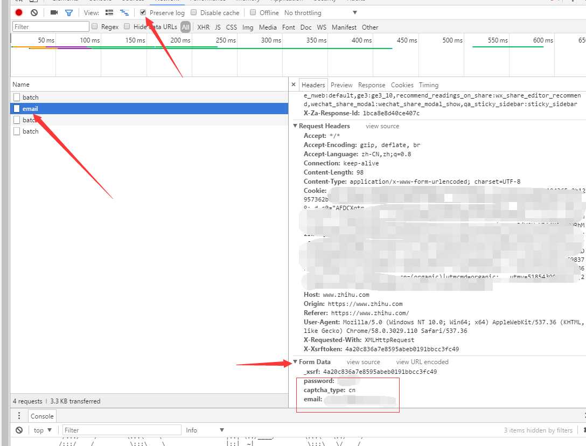Screen dimensions: 586x446
Task: Open the Info log level dropdown
Action: coord(205,430)
